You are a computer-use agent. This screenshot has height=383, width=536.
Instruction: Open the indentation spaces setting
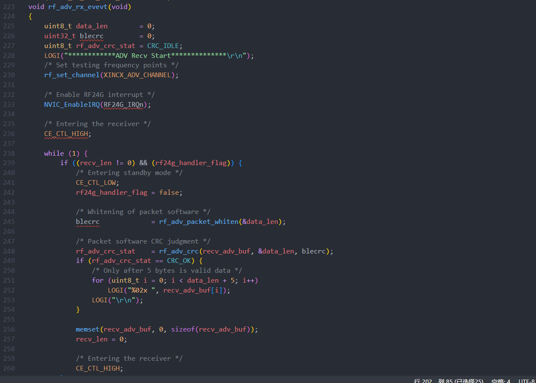coord(500,381)
